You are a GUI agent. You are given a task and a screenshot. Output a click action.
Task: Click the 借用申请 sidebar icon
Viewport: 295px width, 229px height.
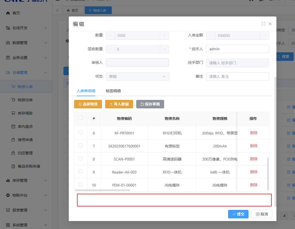point(13,140)
